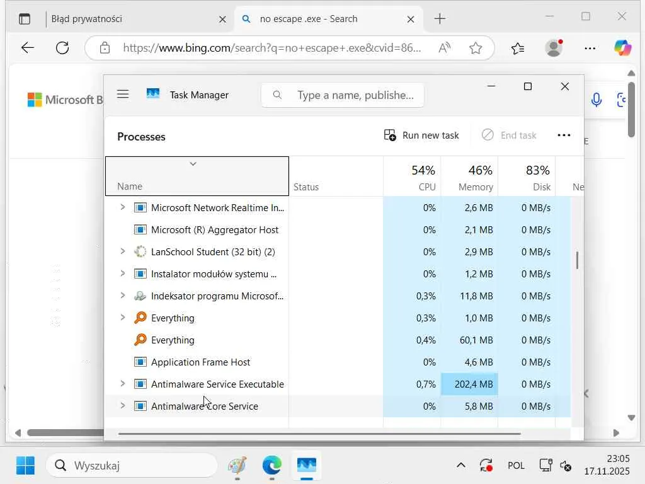Close the no escape .exe Search tab
The width and height of the screenshot is (645, 484).
tap(411, 20)
